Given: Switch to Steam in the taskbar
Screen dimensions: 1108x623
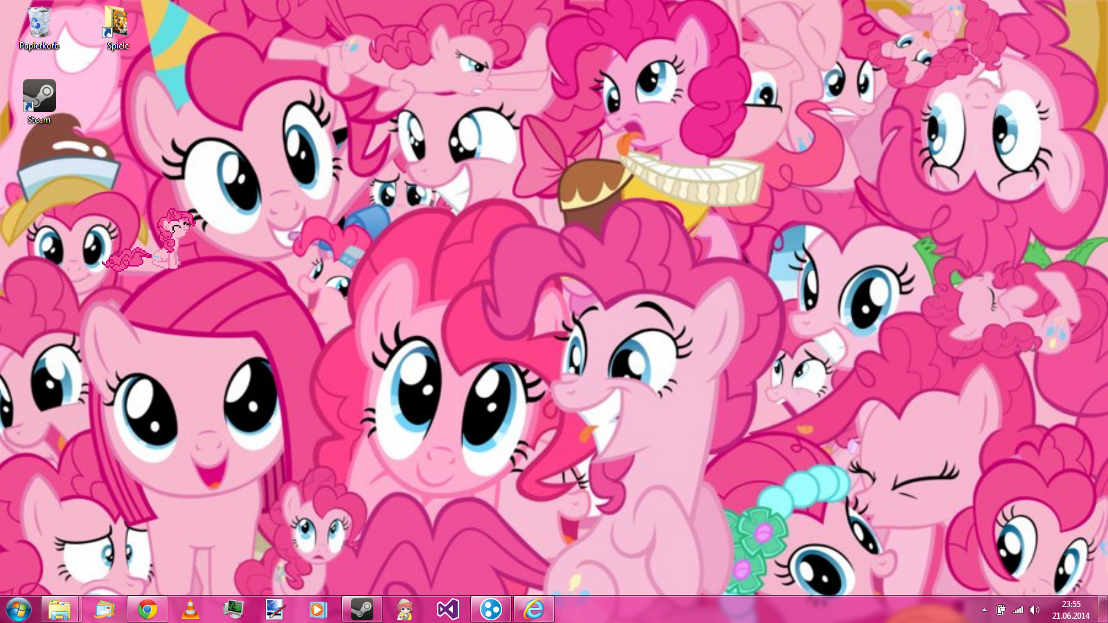Looking at the screenshot, I should pyautogui.click(x=361, y=610).
